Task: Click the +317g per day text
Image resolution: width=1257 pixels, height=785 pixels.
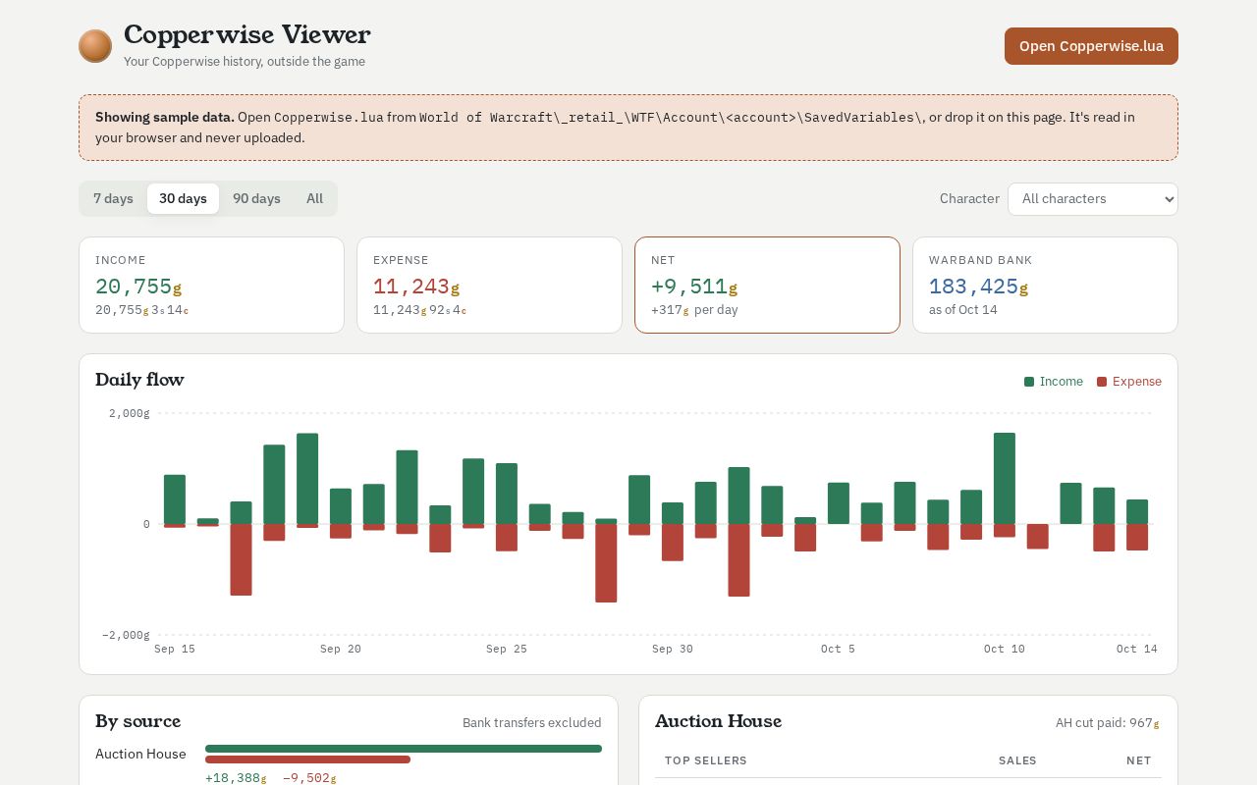Action: [x=694, y=310]
